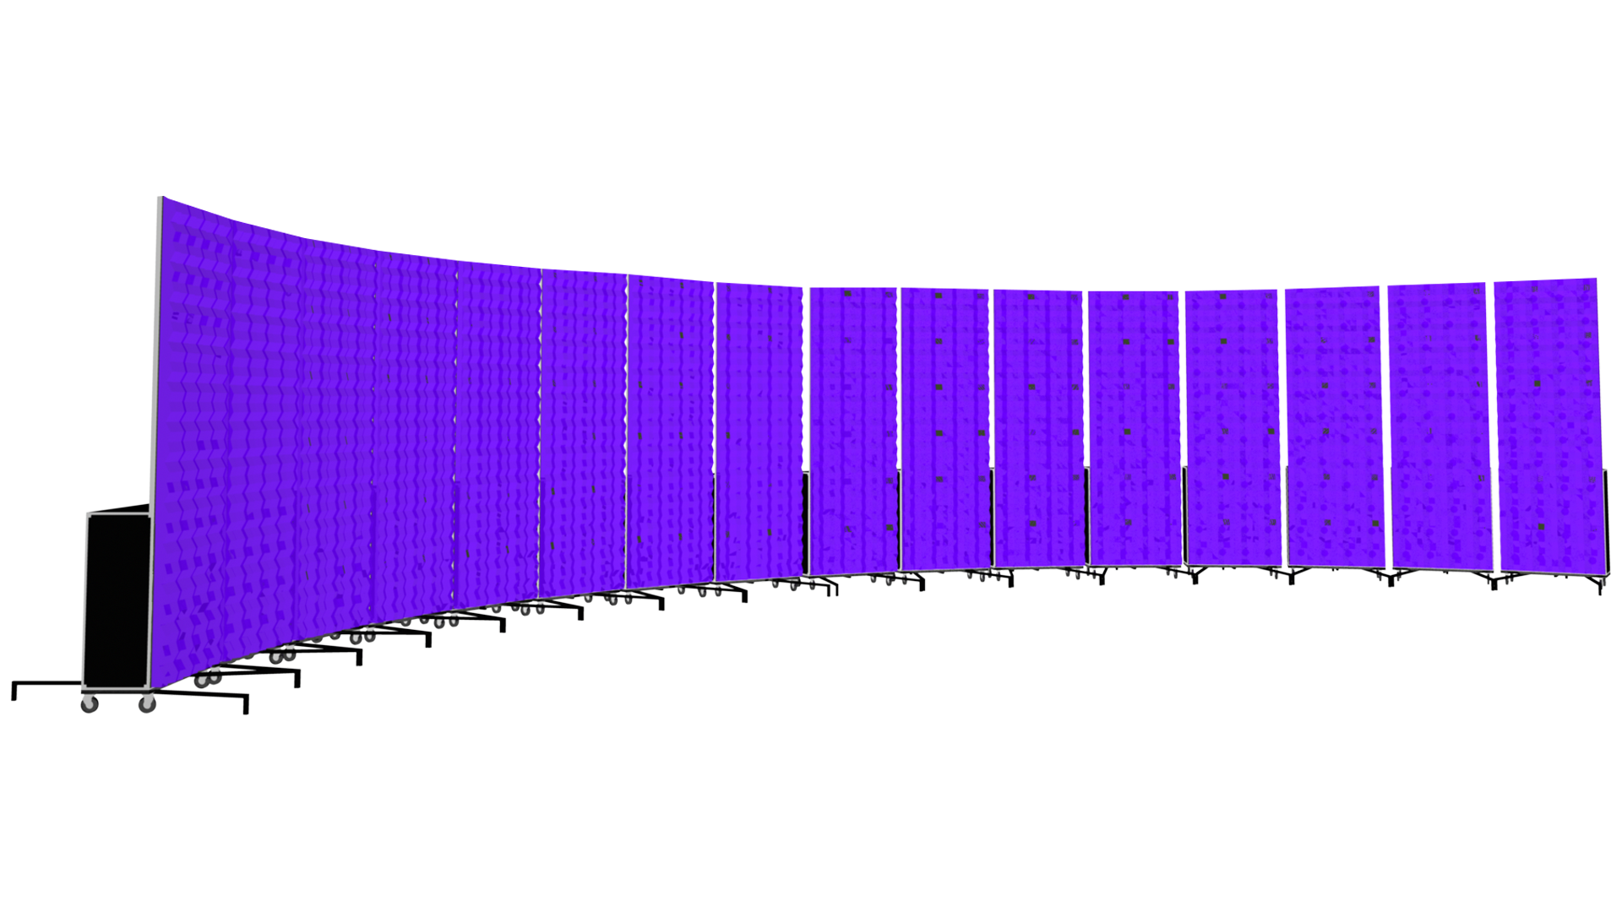Screen dimensions: 1622x912
Task: Click the leftmost large purple divider panel
Action: 194,422
